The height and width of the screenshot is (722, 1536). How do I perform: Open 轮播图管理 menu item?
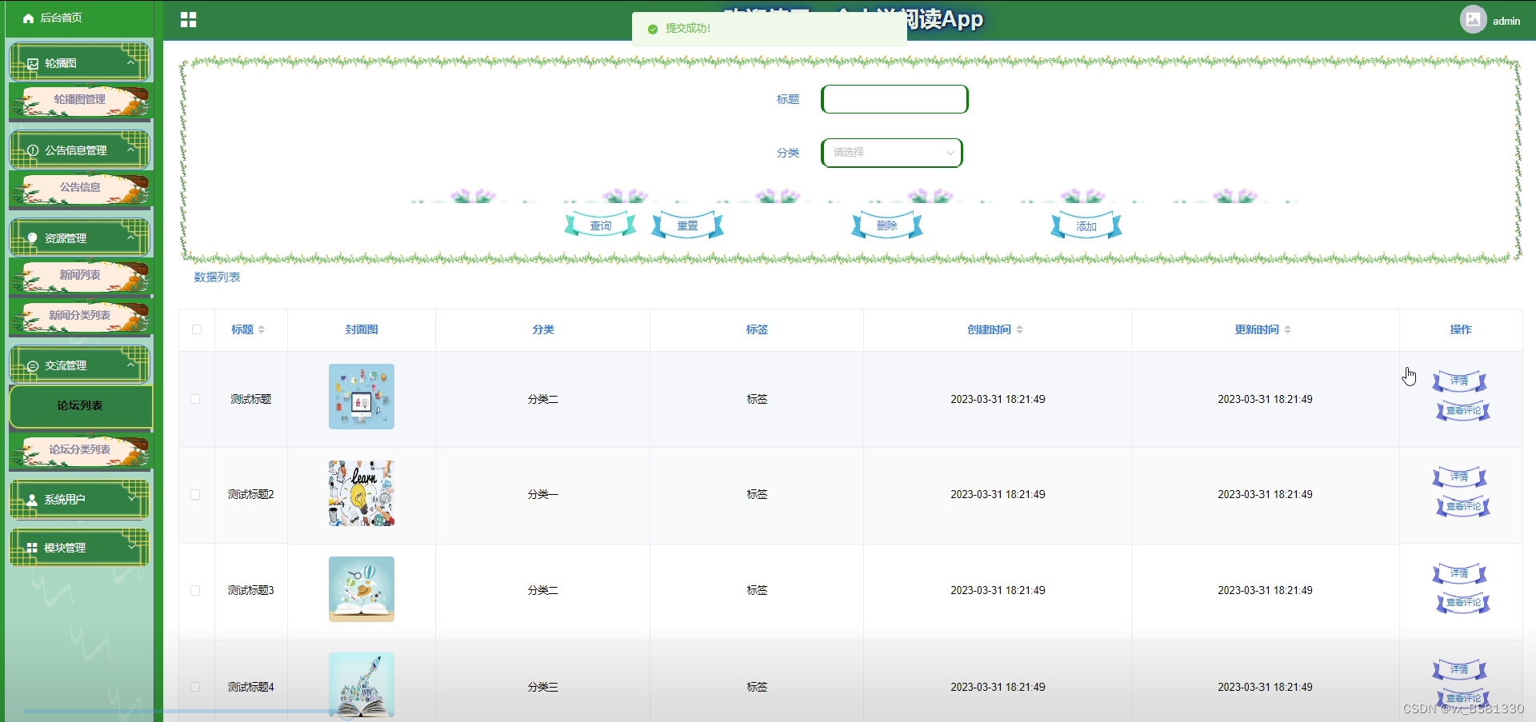80,101
